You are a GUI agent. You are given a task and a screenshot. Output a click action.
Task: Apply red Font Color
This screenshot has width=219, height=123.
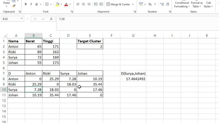(66, 4)
